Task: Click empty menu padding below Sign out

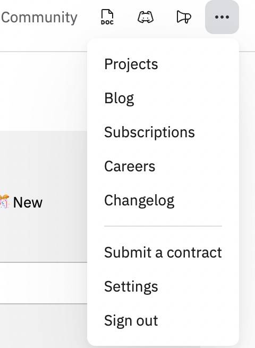Action: 163,337
